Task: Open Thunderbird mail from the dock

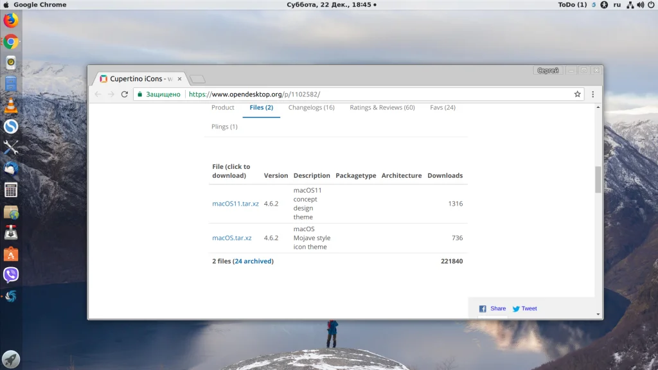Action: click(x=11, y=169)
